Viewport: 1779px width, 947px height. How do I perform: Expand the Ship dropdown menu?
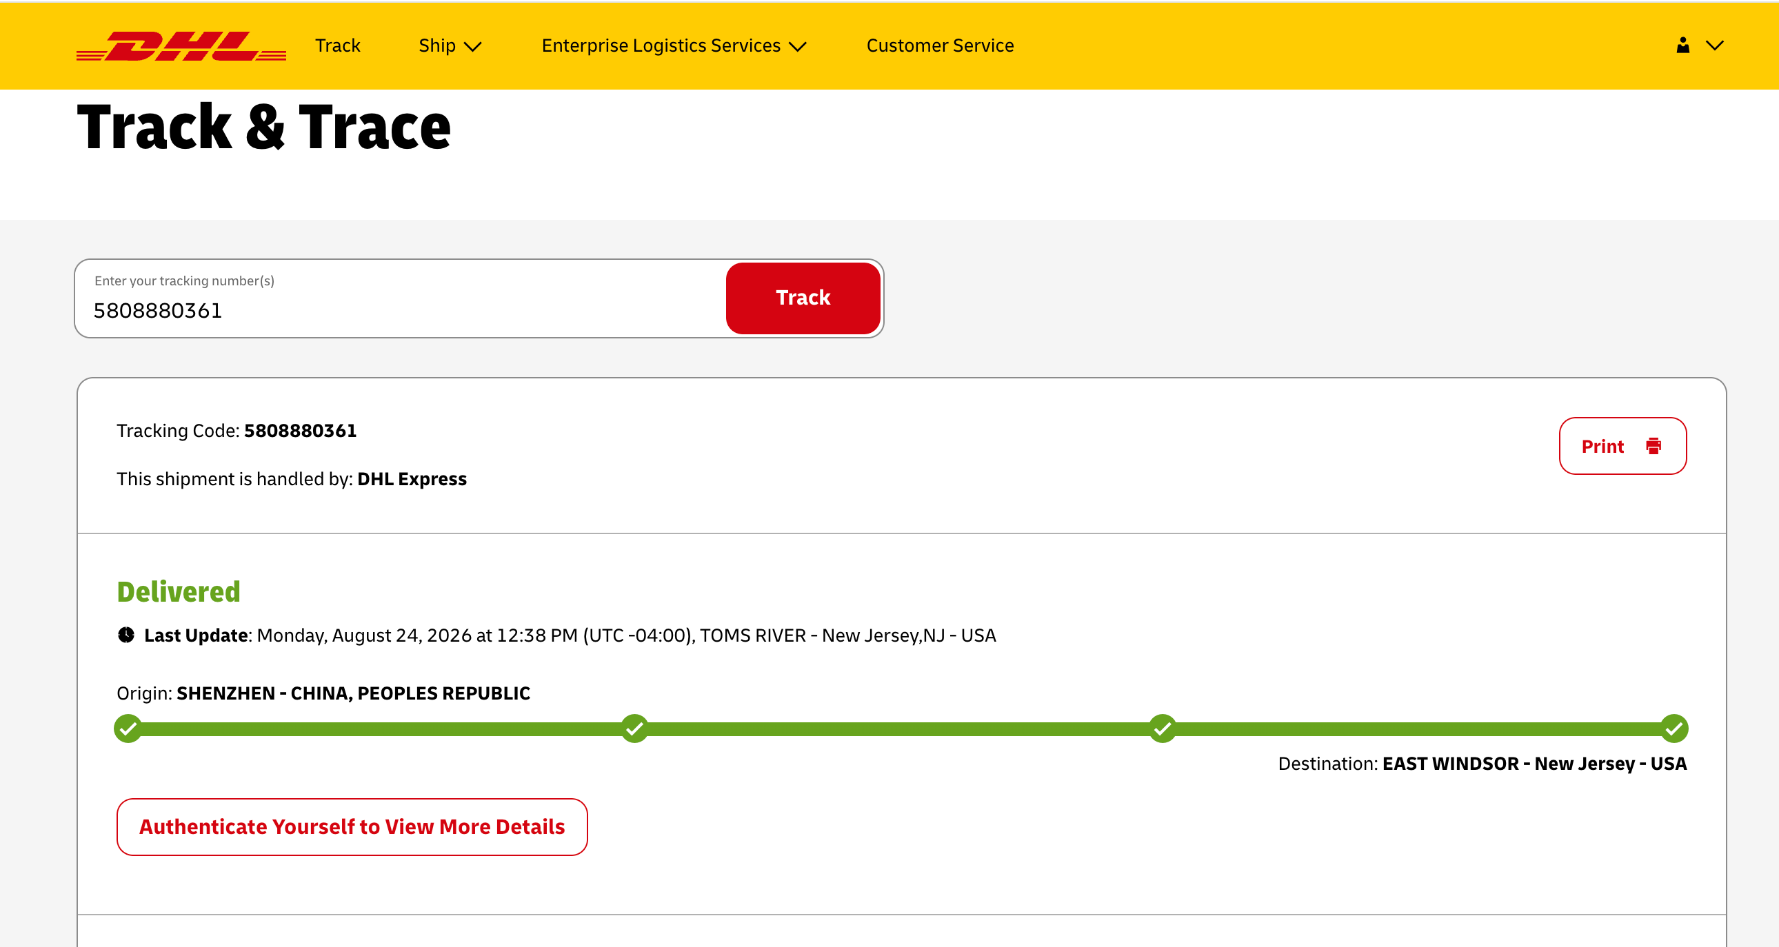450,45
